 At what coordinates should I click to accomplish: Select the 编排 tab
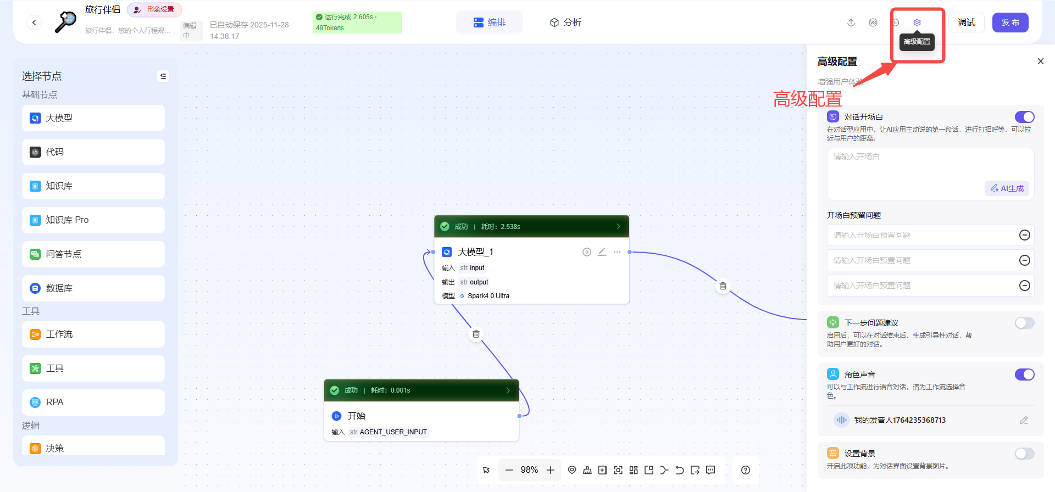pos(490,23)
